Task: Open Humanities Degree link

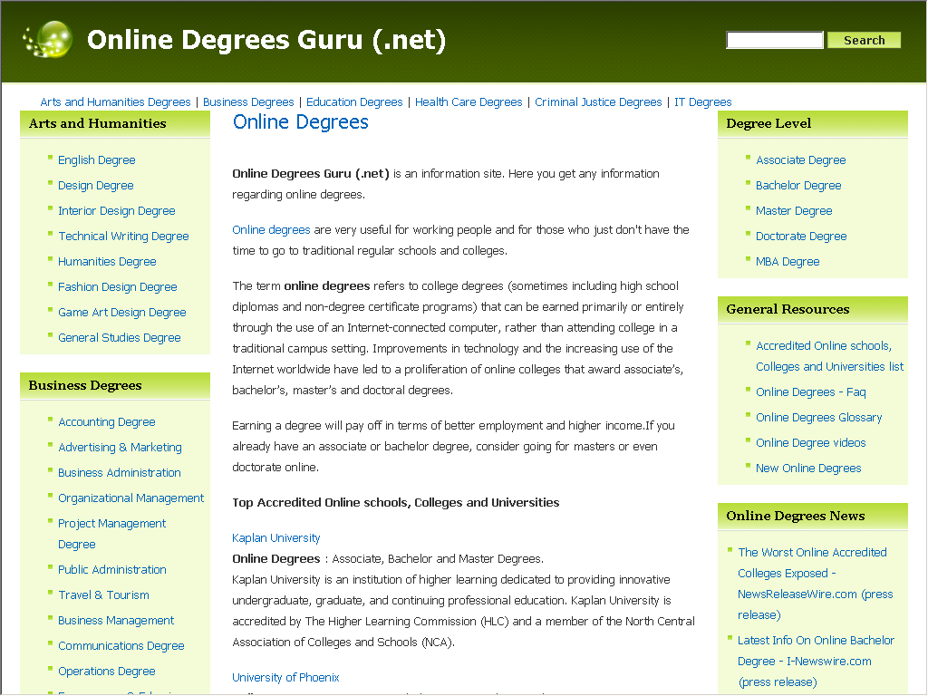Action: coord(107,262)
